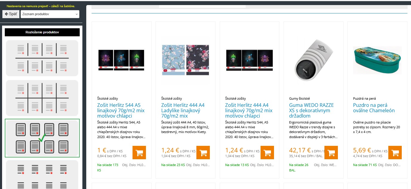Click the 42,17 € price
This screenshot has width=411, height=189.
pos(300,150)
